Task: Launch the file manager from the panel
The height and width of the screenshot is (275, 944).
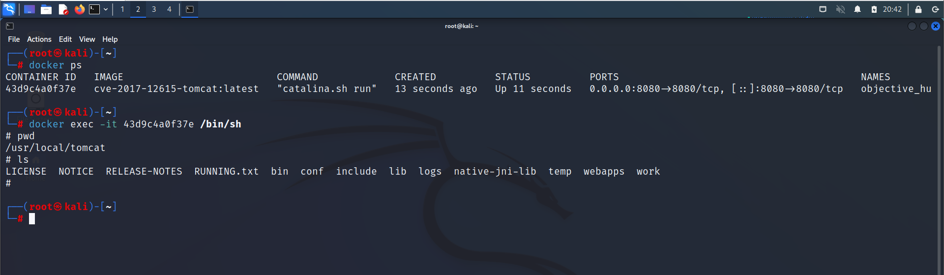Action: click(x=46, y=9)
